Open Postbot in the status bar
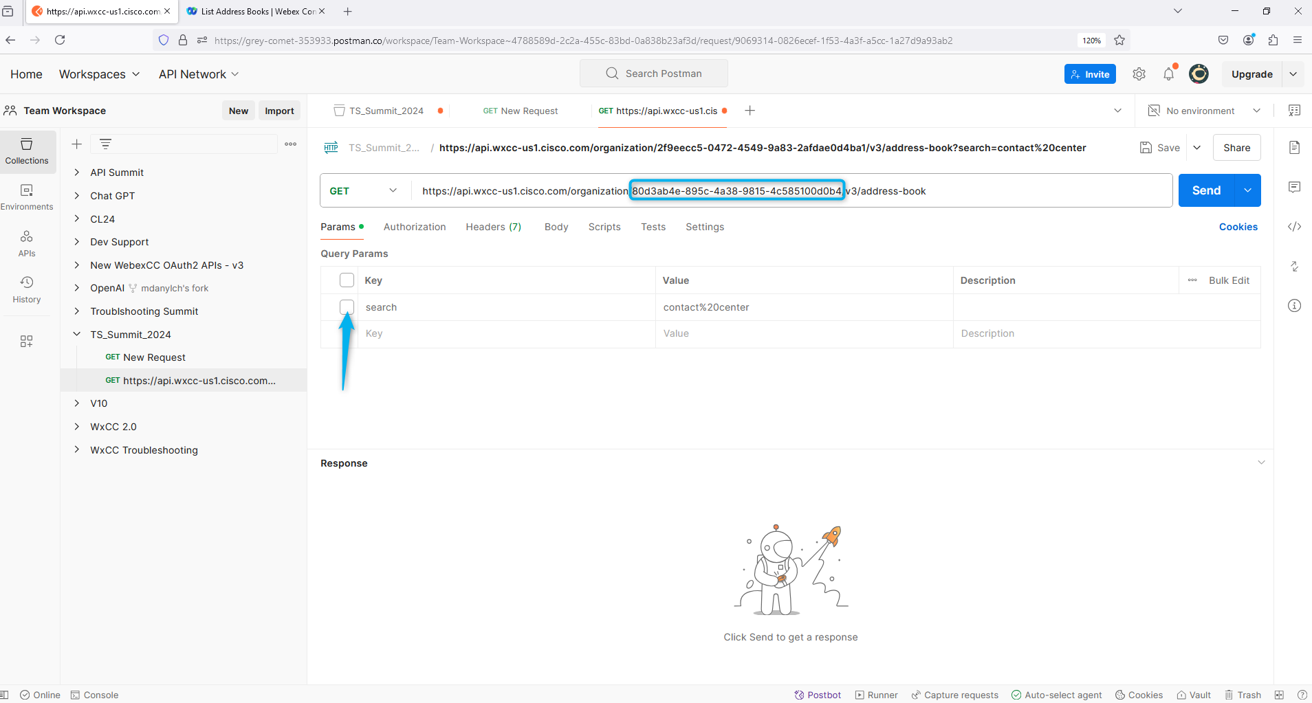Screen dimensions: 1312x703 click(x=818, y=695)
